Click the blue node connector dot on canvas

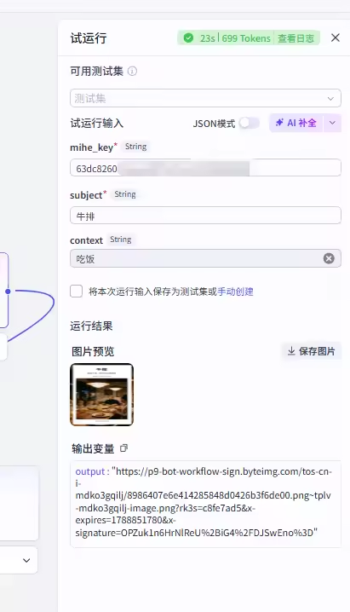(8, 292)
